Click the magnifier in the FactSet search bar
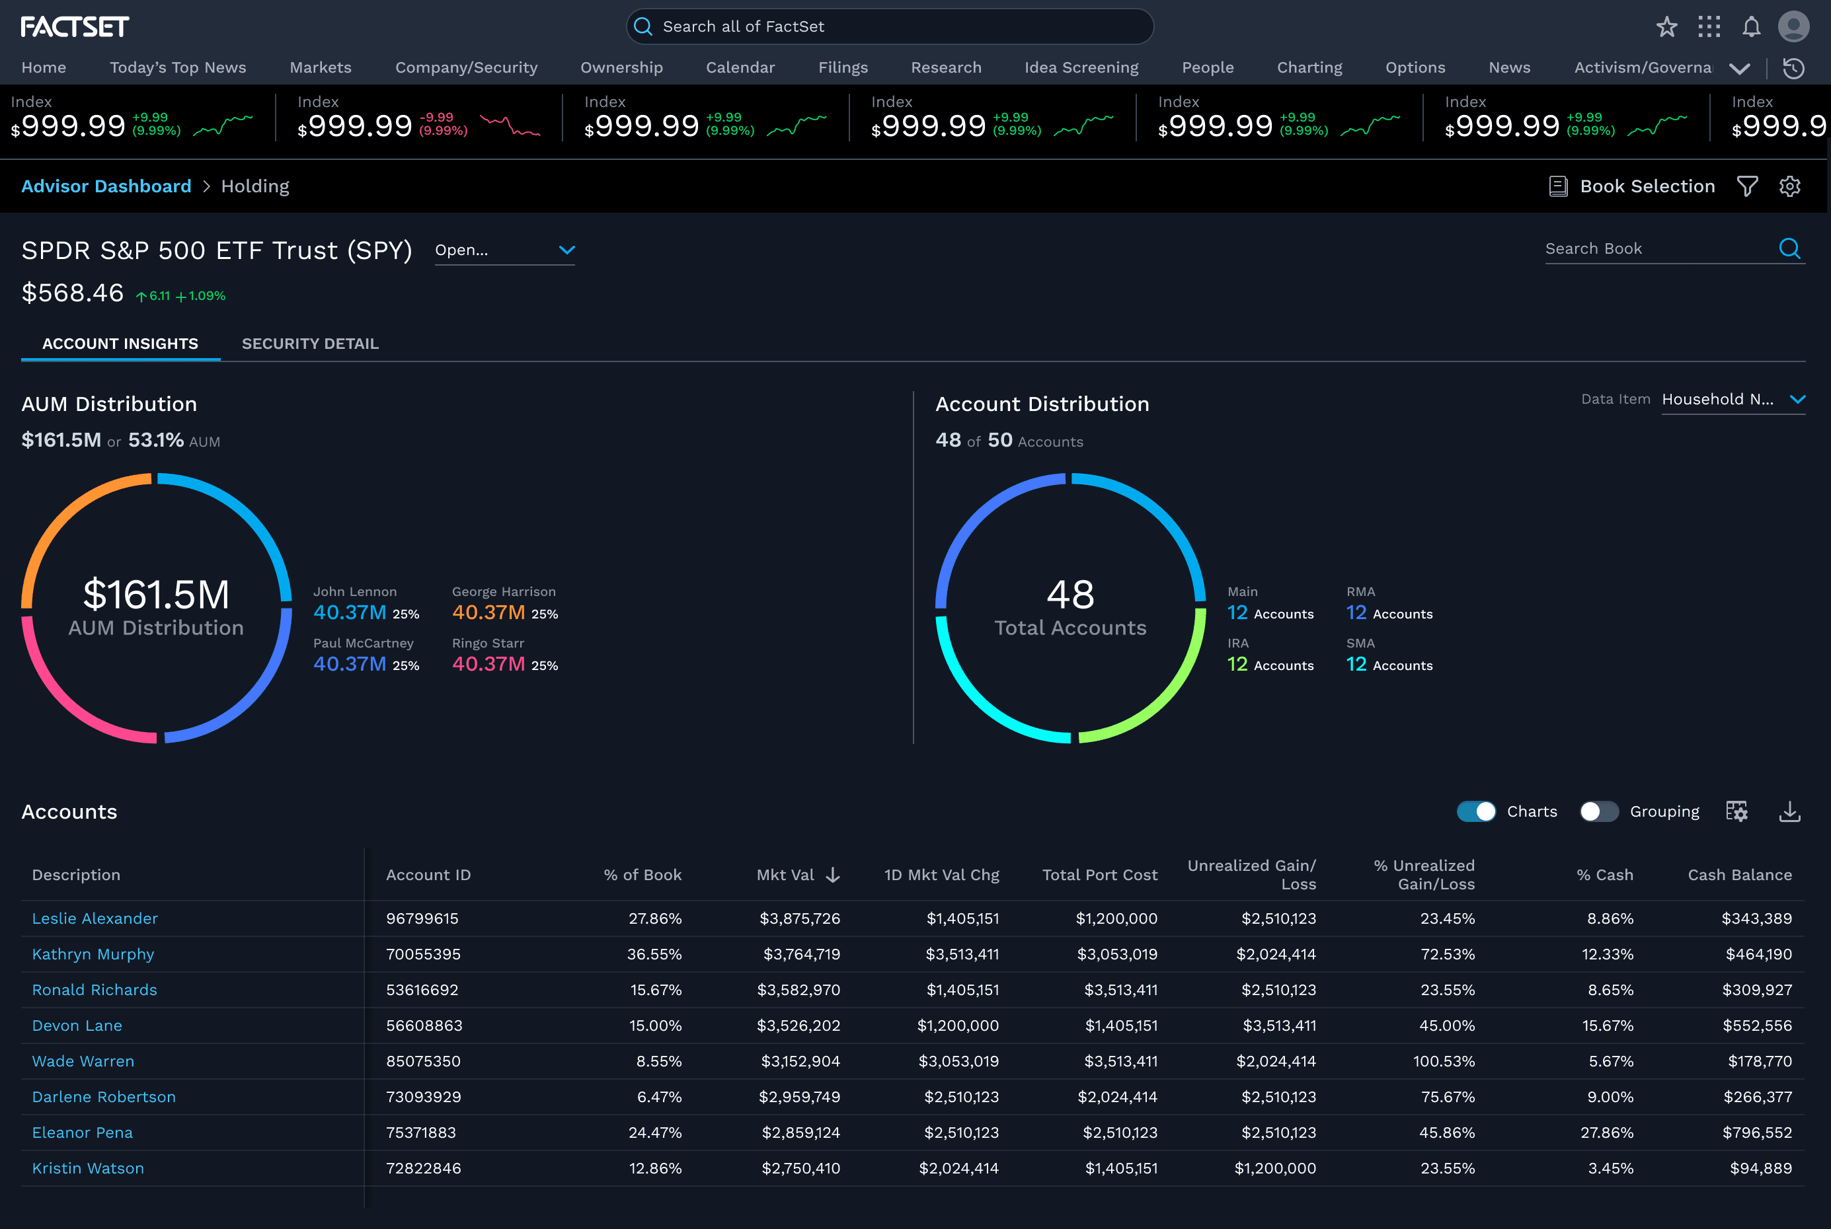Screen dimensions: 1831x1229 click(x=643, y=26)
